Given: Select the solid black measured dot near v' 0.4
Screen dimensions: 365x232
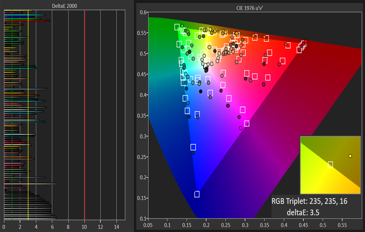Looking at the screenshot, I should 201,91.
